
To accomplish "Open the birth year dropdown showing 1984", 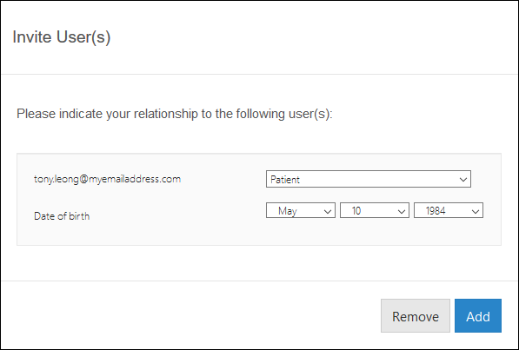I will [x=449, y=210].
